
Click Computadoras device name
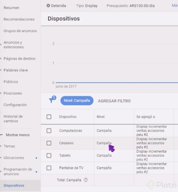coord(71,131)
